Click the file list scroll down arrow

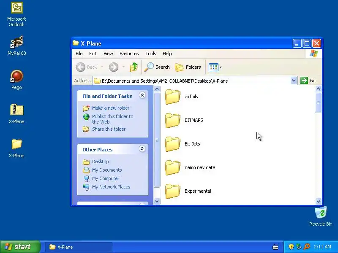pyautogui.click(x=319, y=202)
